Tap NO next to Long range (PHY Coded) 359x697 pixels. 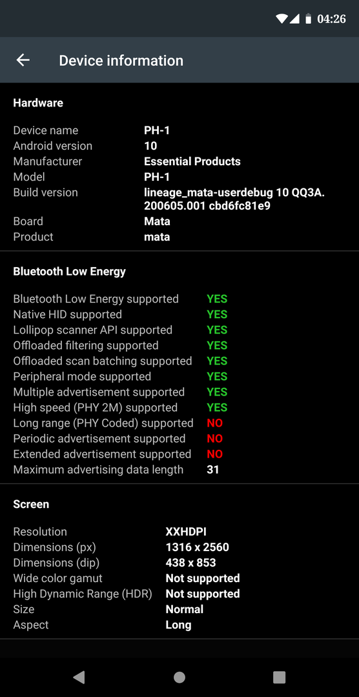pos(215,423)
